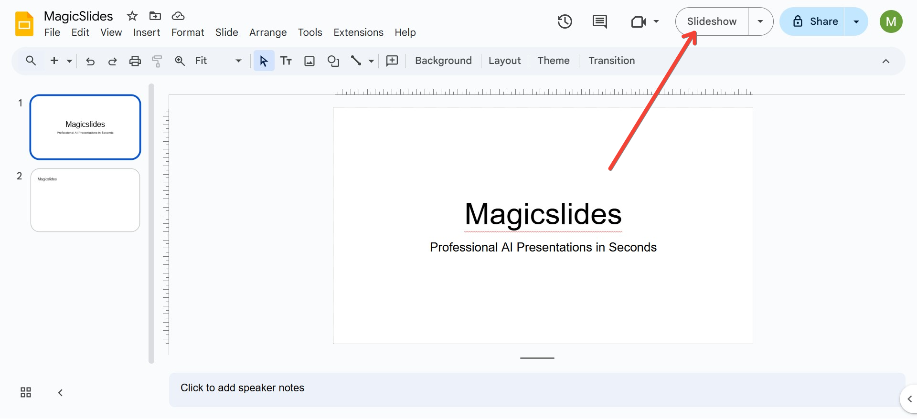Select the shape tool icon

tap(333, 61)
